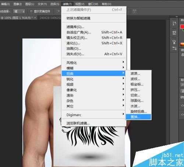
Task: Expand the 像素化 pixelate submenu
Action: (94, 90)
